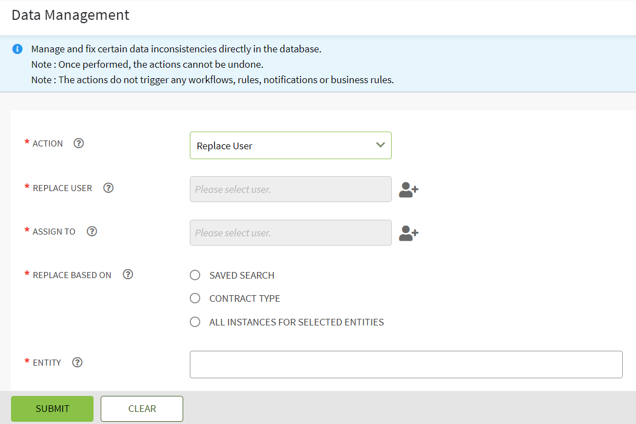This screenshot has width=636, height=424.
Task: Click the Data Management page heading
Action: (70, 15)
